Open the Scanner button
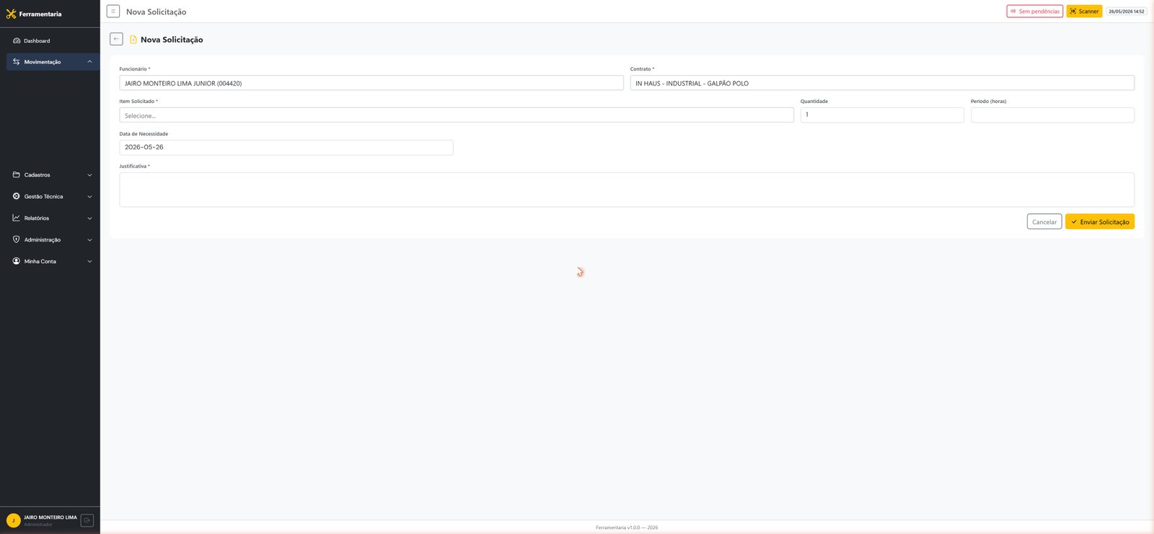This screenshot has height=534, width=1154. (1084, 12)
